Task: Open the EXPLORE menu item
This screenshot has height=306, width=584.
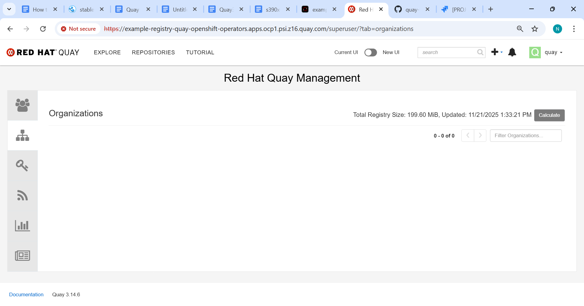Action: [107, 53]
